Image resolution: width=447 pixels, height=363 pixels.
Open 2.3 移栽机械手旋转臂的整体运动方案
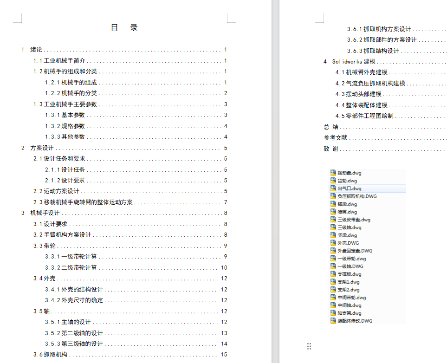[130, 202]
